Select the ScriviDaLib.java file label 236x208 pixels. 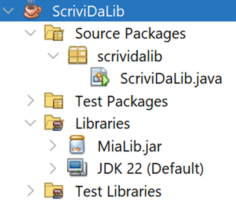pos(171,79)
